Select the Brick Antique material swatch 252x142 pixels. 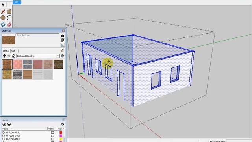(x=7, y=64)
